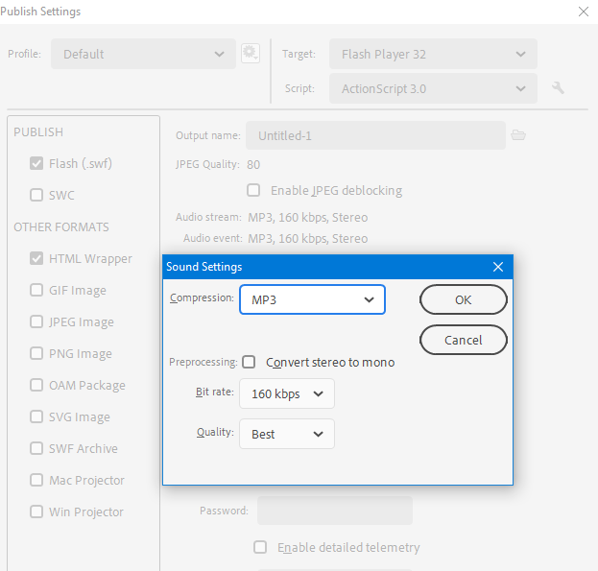
Task: Open the Bit rate dropdown
Action: [287, 393]
